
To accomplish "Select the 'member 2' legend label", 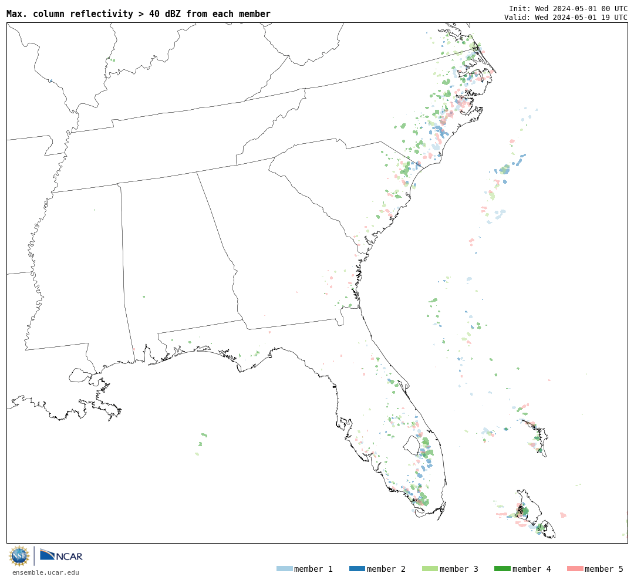I will (386, 569).
